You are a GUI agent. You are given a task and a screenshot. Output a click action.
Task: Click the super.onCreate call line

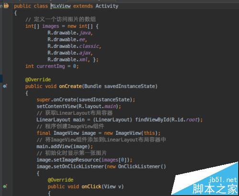click(86, 99)
